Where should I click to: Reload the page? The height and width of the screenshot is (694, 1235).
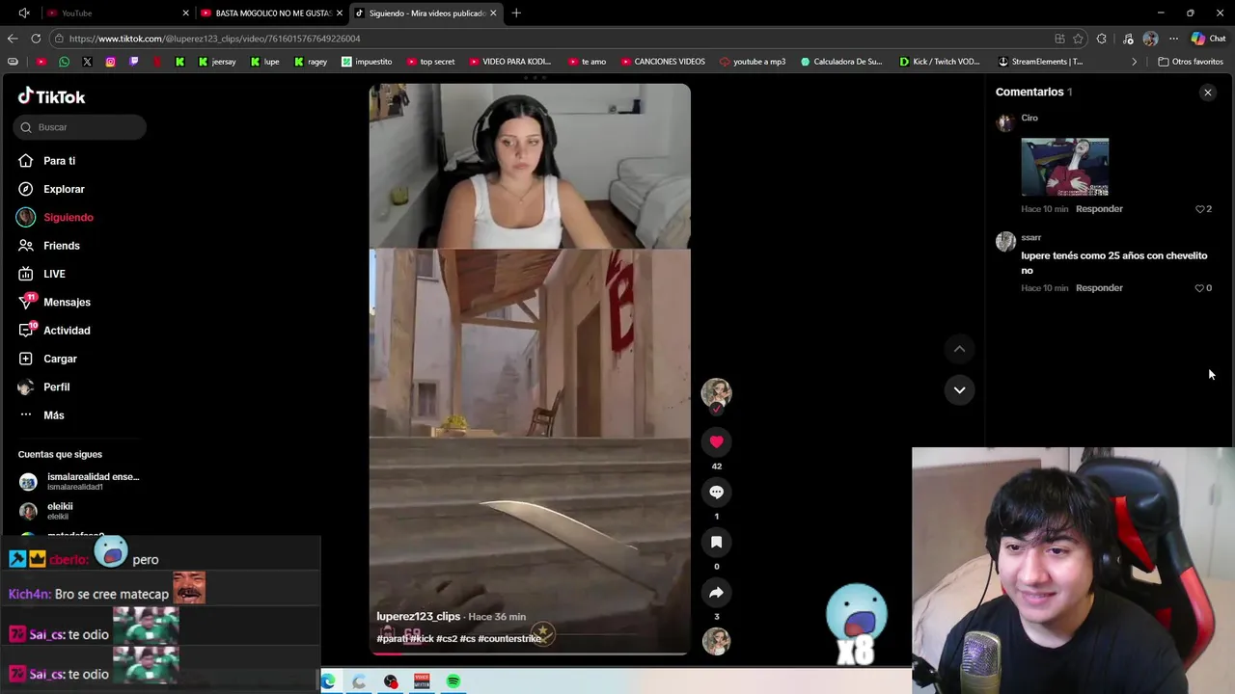[36, 39]
